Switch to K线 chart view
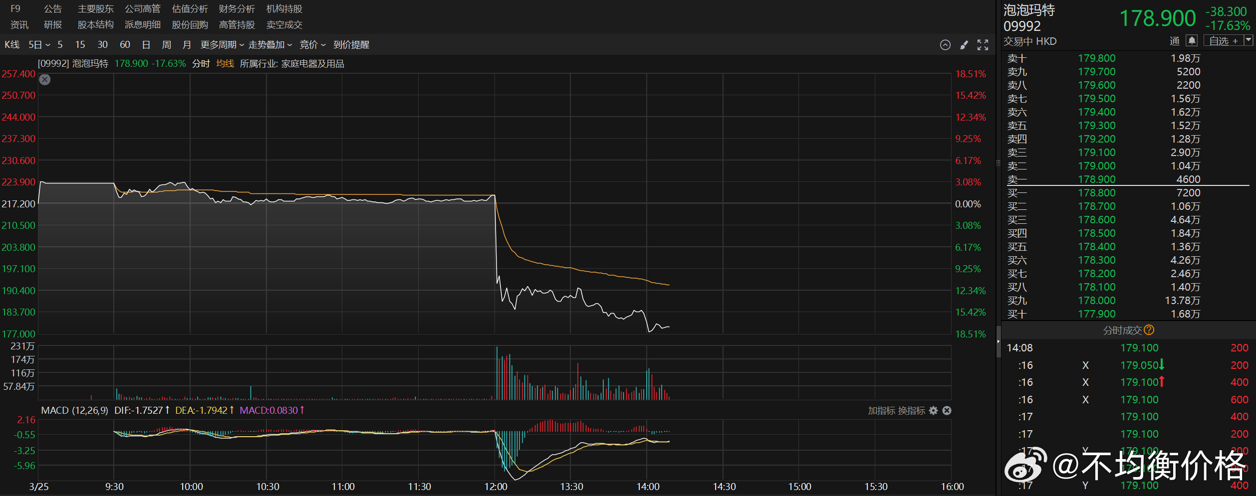 (x=12, y=45)
